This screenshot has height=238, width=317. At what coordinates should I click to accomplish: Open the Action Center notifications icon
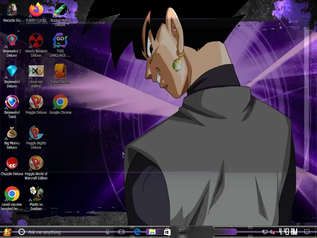(x=307, y=232)
